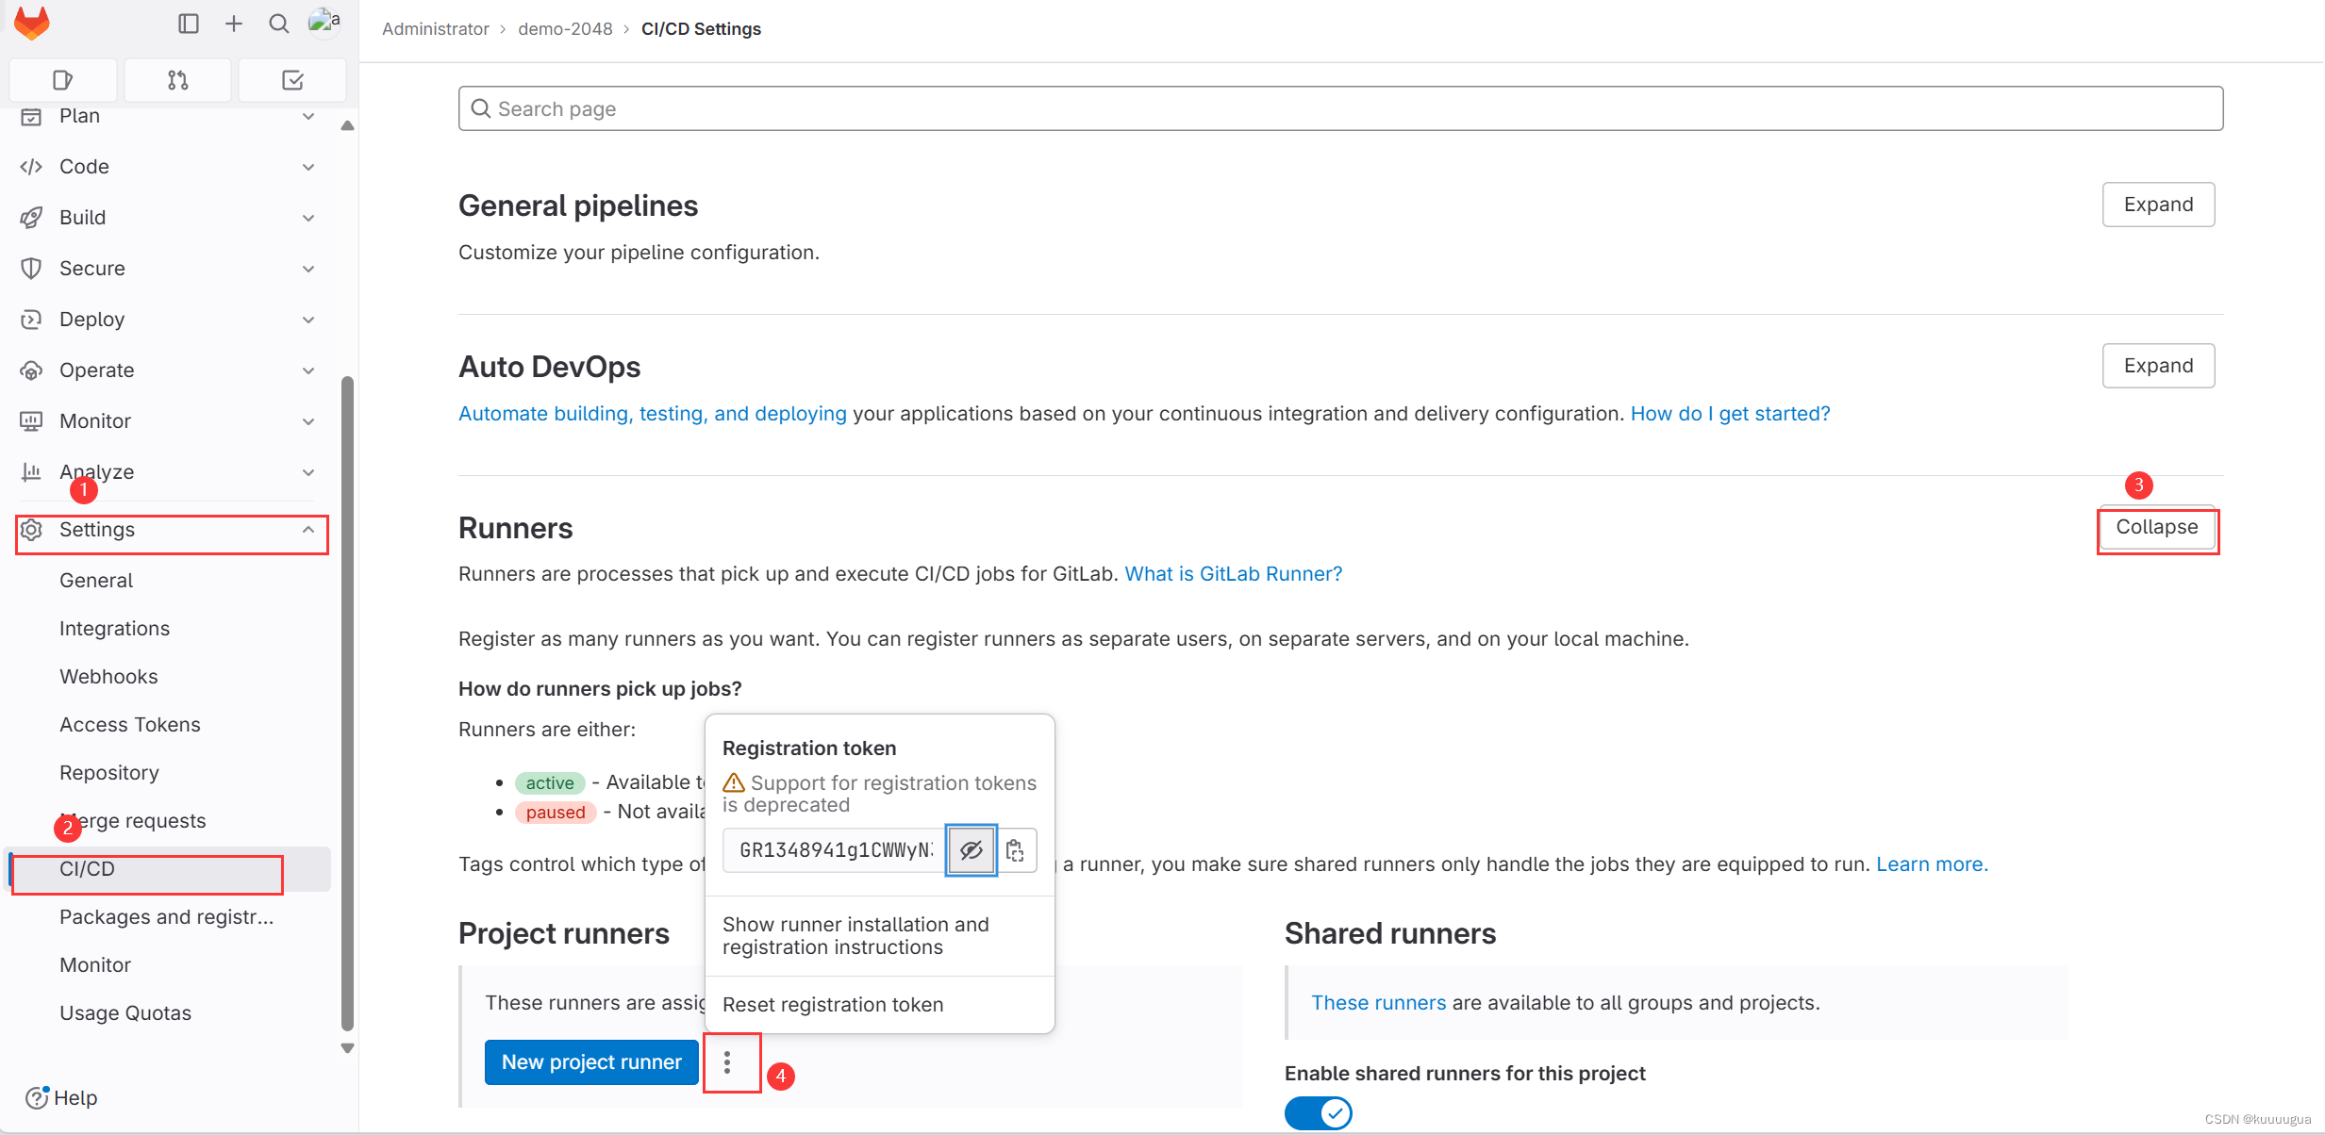Click the edit registration token pencil icon
This screenshot has width=2325, height=1135.
click(970, 849)
